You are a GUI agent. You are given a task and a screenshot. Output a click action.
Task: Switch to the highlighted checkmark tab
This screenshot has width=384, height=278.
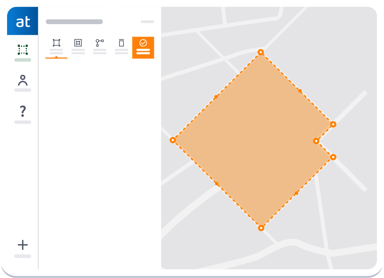click(x=143, y=48)
